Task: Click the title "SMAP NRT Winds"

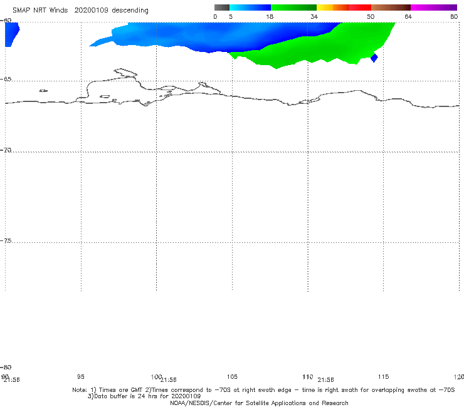Action: [x=40, y=11]
